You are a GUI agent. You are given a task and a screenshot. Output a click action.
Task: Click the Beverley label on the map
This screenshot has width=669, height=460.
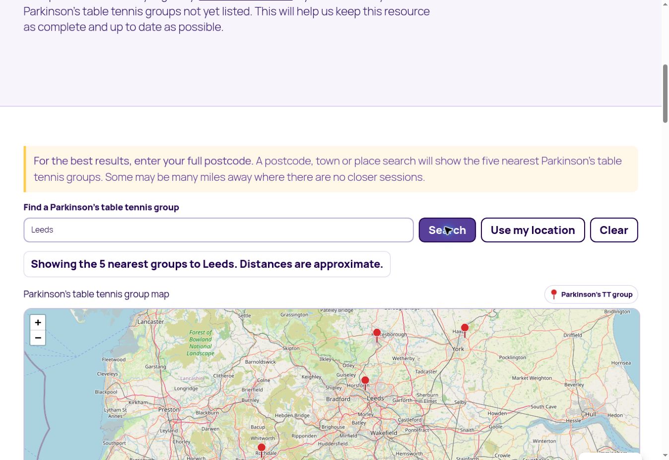[574, 384]
